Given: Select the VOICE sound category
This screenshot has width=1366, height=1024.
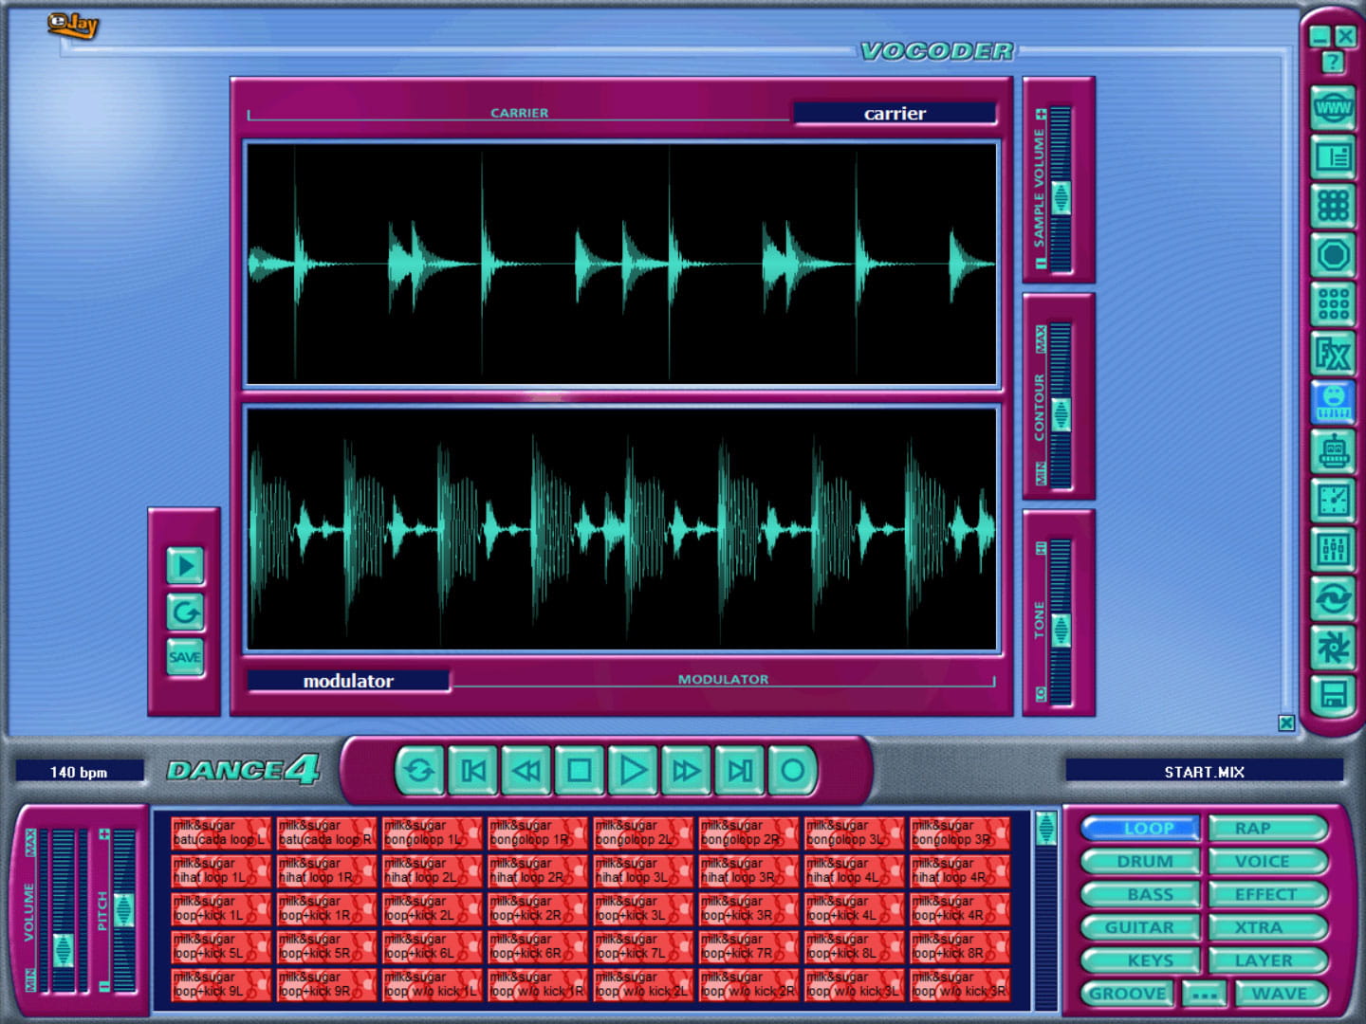Looking at the screenshot, I should (1264, 862).
